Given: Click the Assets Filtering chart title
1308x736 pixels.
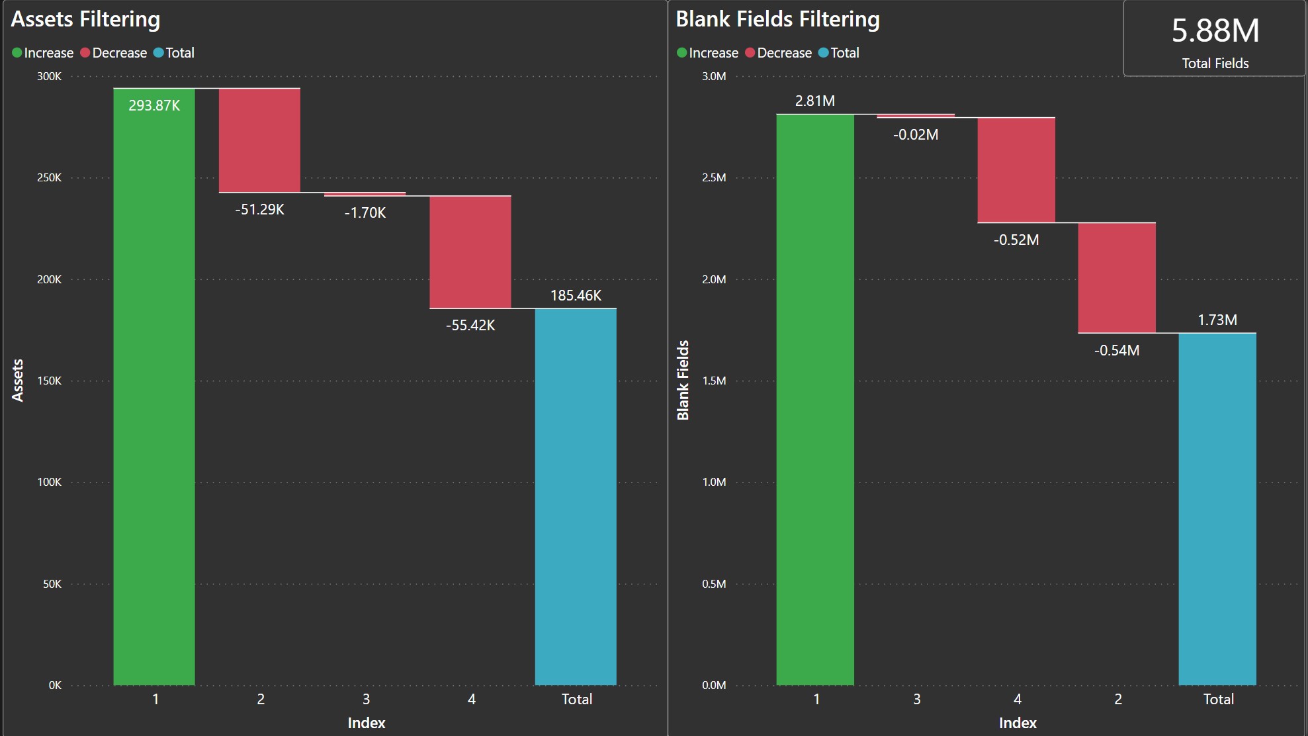Looking at the screenshot, I should [x=86, y=20].
